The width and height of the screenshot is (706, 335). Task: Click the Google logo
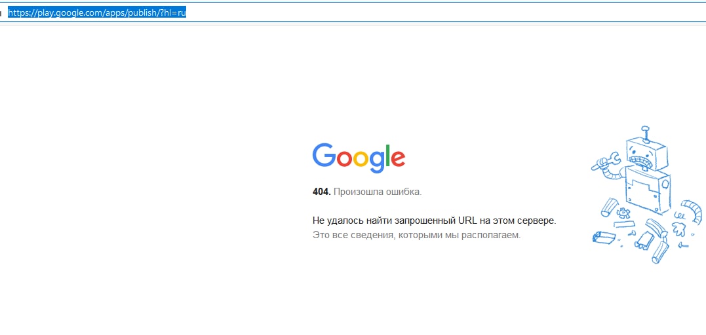(359, 158)
